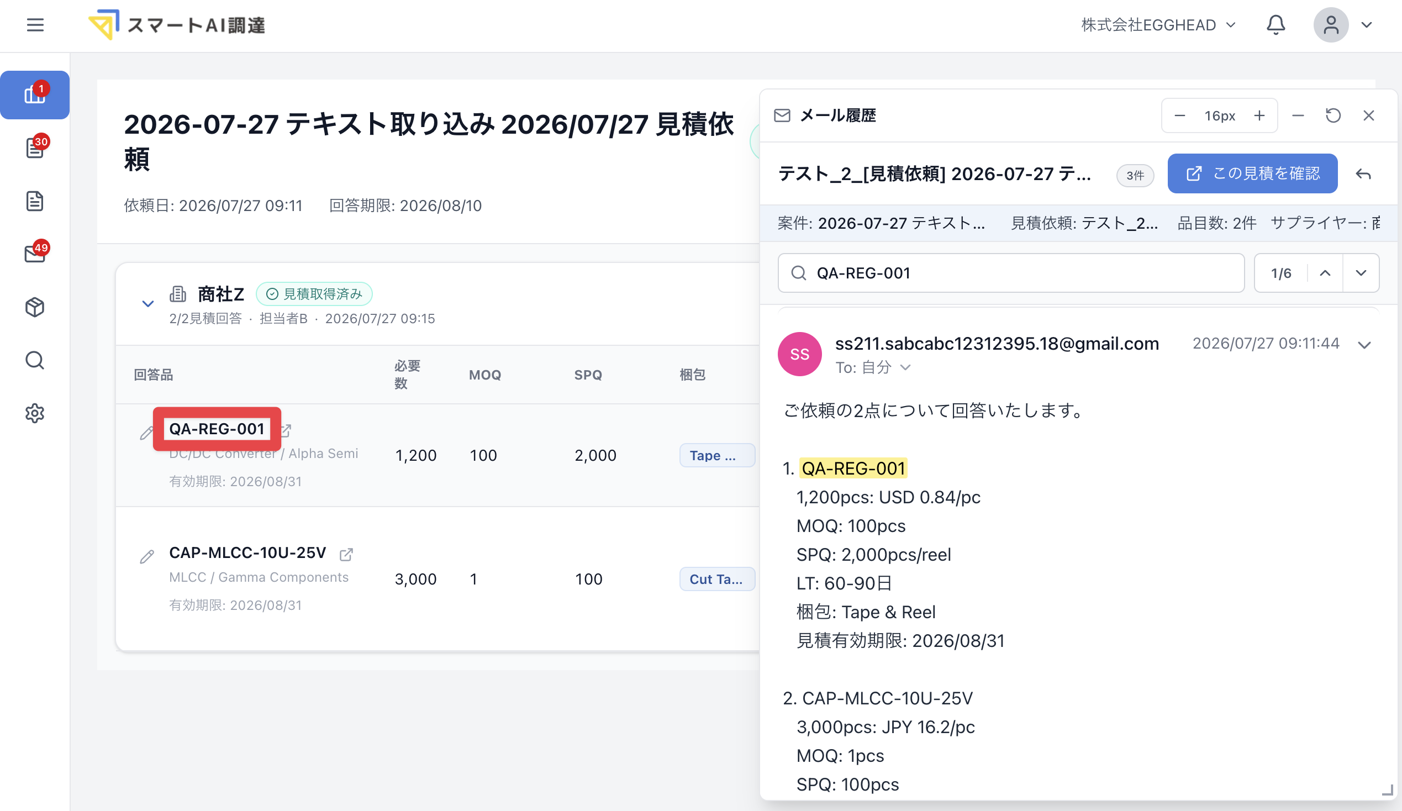Screen dimensions: 1402x811
Task: Click the QA-REG-001 mail search field
Action: (1011, 273)
